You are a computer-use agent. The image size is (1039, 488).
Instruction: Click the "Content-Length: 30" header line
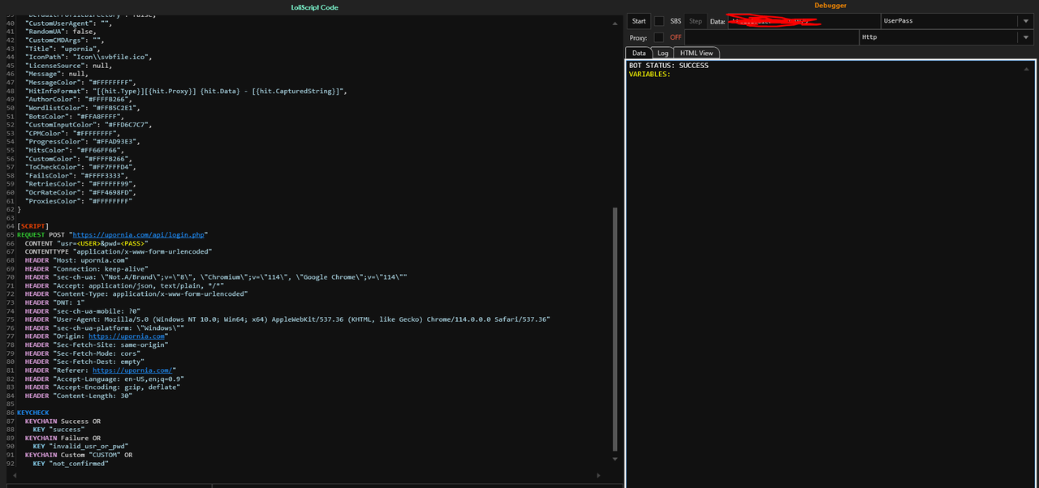pos(79,395)
